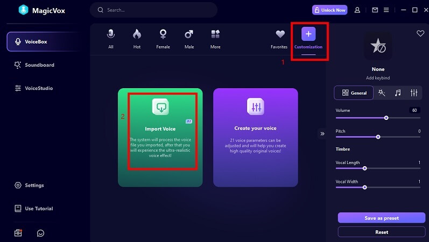
Task: Adjust the Volume slider handle
Action: point(386,117)
